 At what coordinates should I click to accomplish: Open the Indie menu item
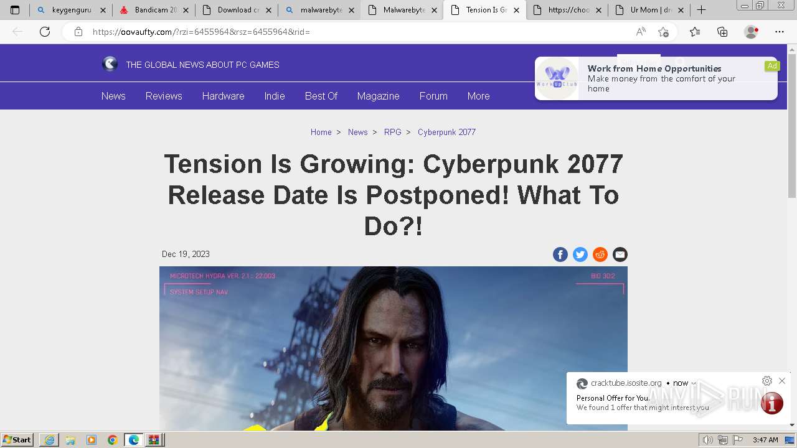point(275,96)
